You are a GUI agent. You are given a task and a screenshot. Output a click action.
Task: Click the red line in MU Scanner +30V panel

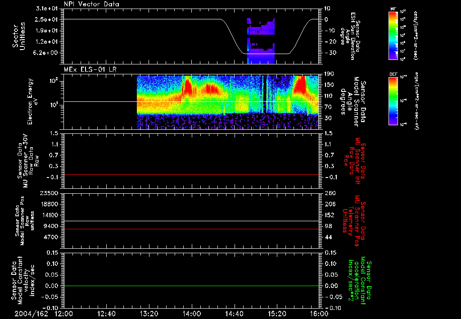191,174
